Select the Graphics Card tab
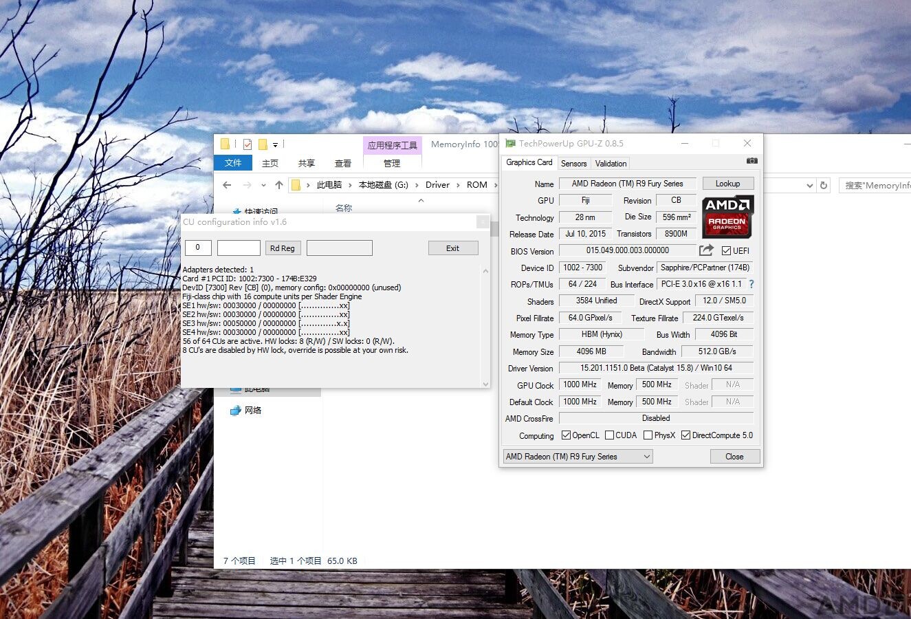Viewport: 911px width, 619px height. click(529, 162)
